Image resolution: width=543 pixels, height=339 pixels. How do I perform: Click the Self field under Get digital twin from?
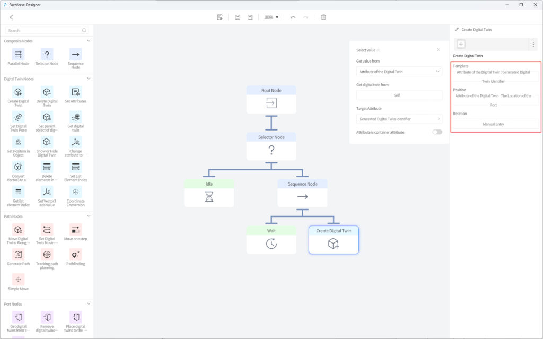(399, 95)
